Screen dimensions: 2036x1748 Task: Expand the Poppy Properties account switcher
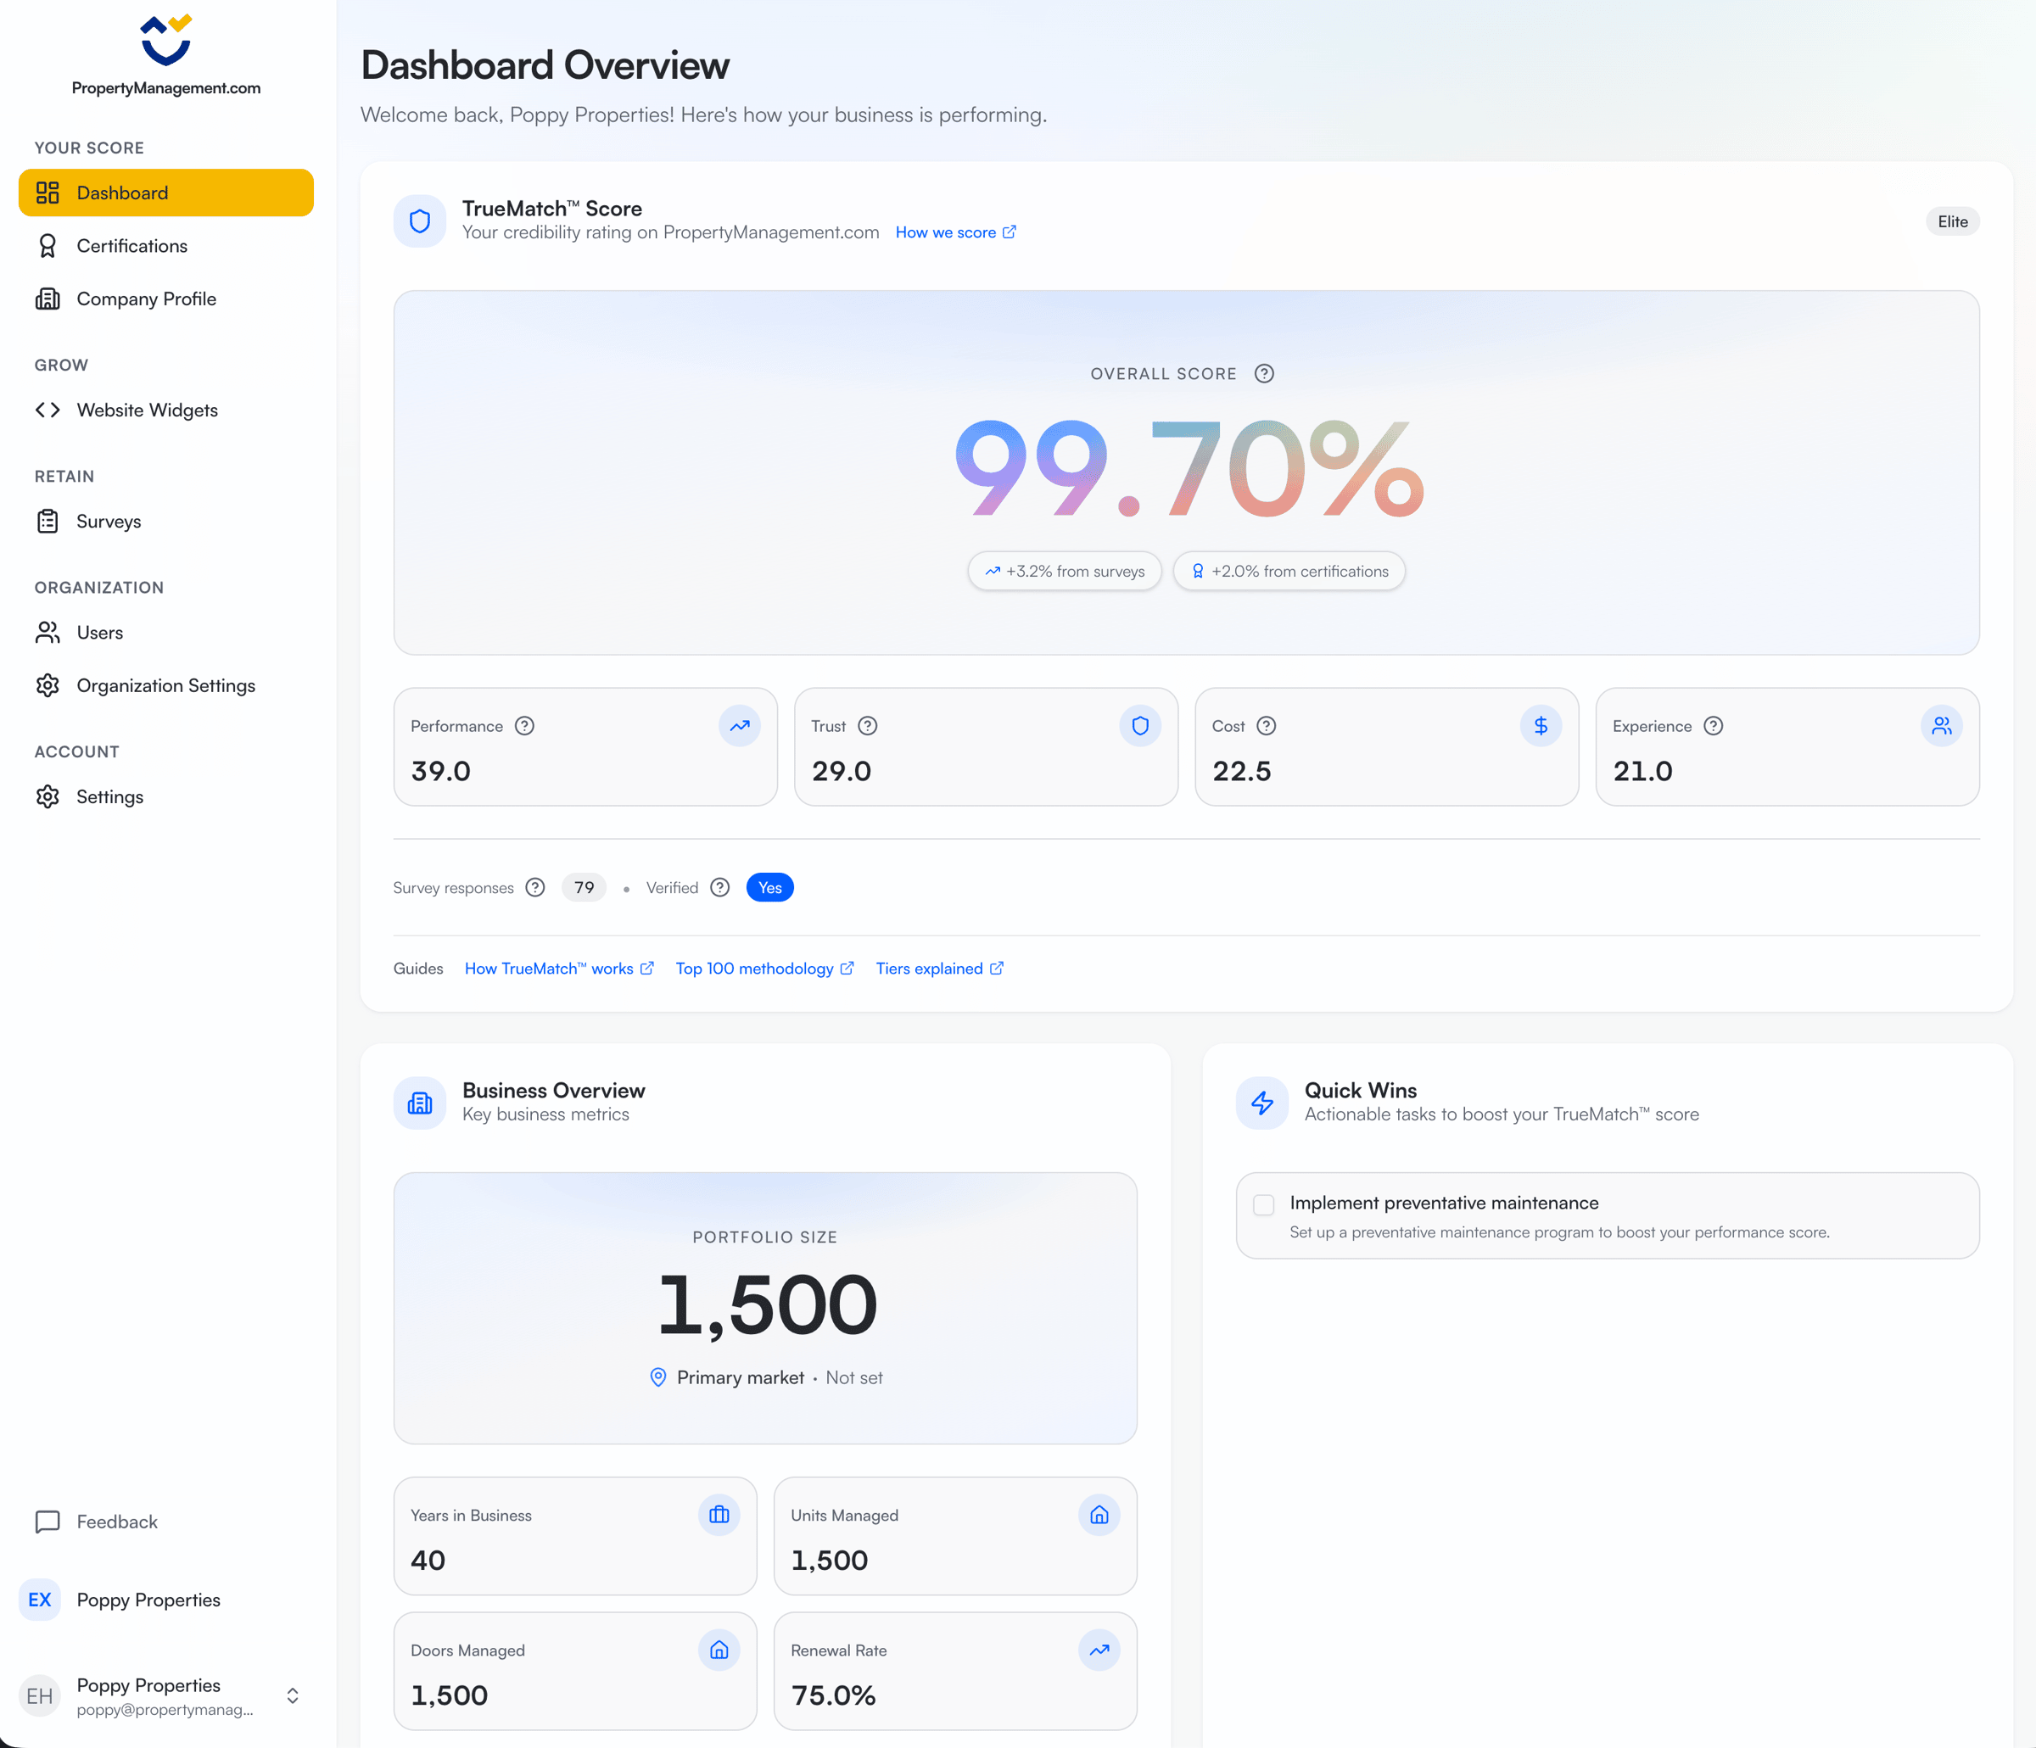[x=292, y=1696]
